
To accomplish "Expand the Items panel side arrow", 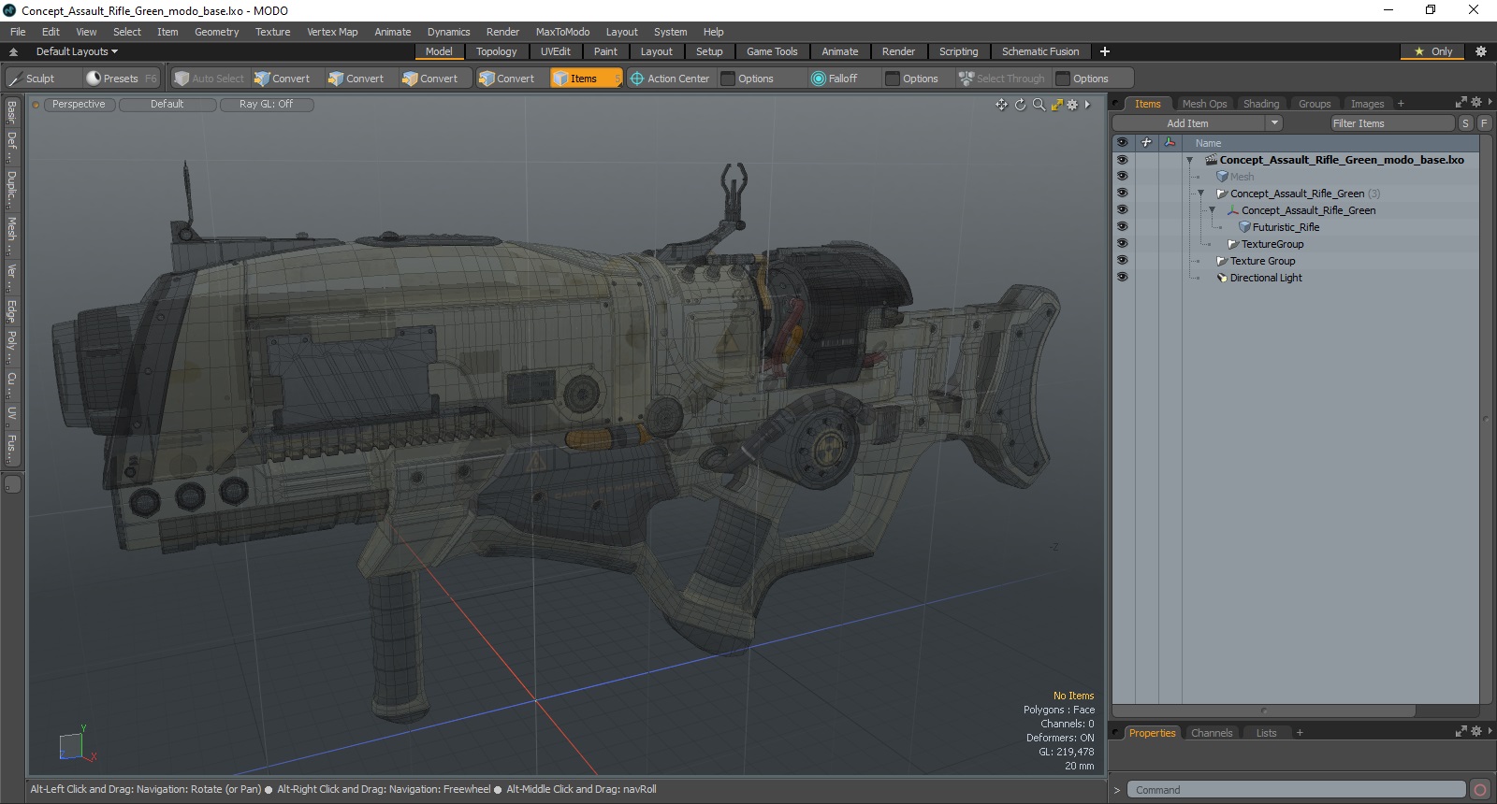I will (x=1490, y=102).
